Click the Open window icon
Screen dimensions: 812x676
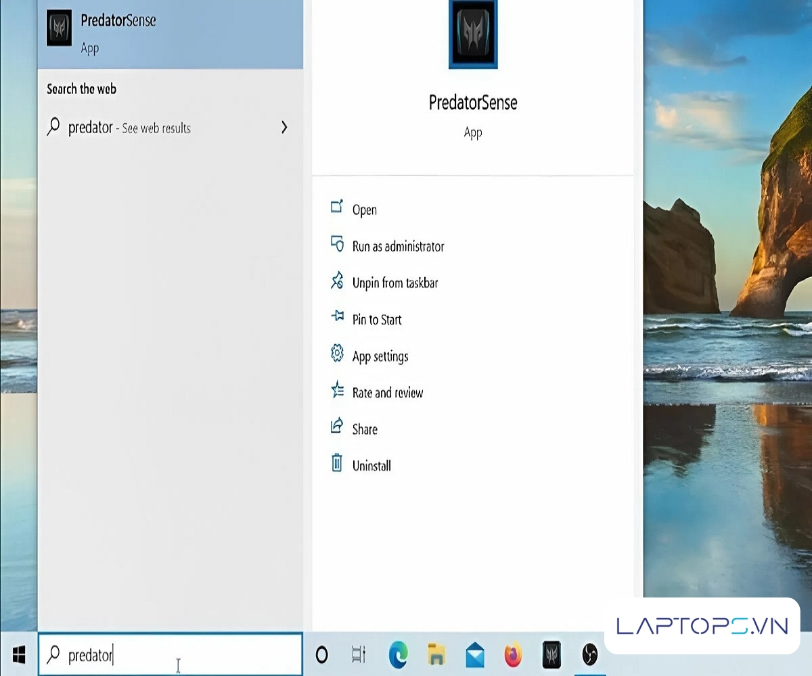tap(337, 206)
